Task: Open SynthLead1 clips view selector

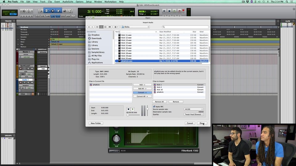Action: tap(26, 72)
